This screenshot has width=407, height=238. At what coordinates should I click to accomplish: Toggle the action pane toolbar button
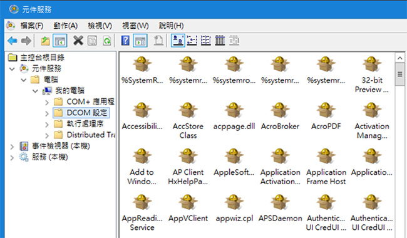pyautogui.click(x=140, y=41)
